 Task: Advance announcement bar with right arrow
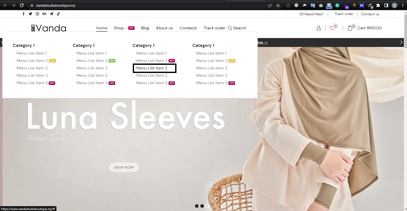(x=401, y=42)
